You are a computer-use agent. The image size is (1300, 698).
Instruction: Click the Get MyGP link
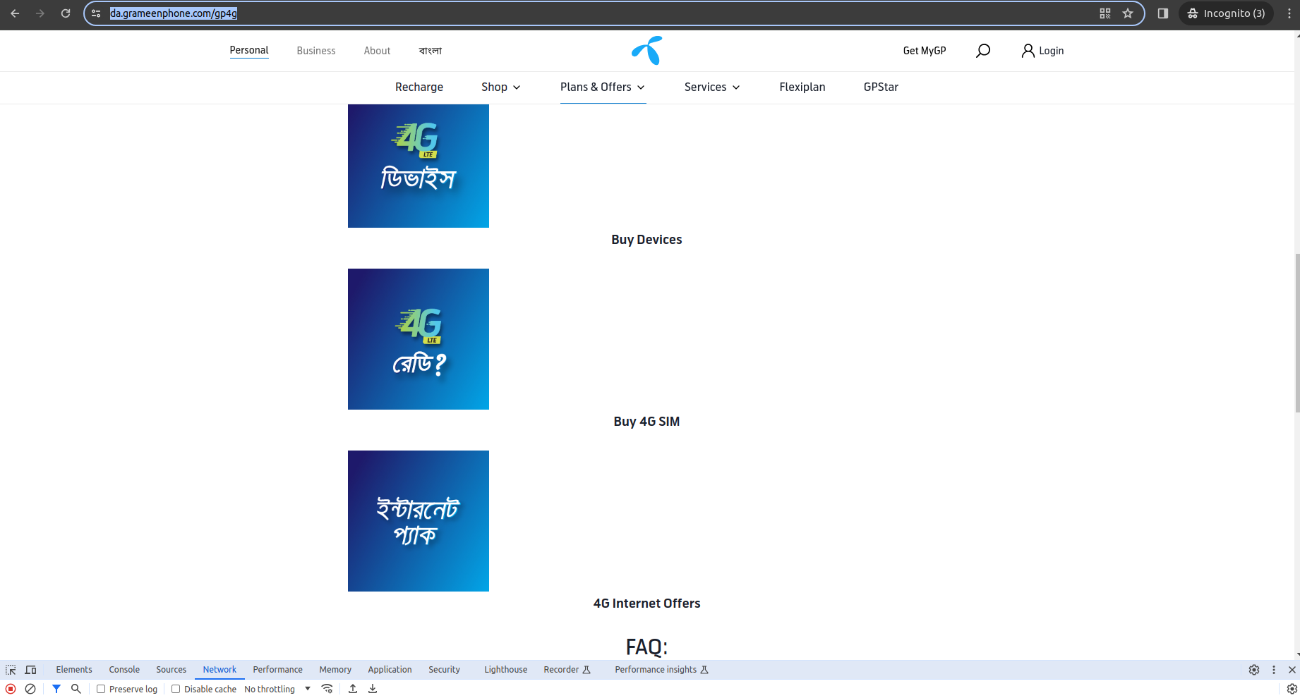point(925,51)
